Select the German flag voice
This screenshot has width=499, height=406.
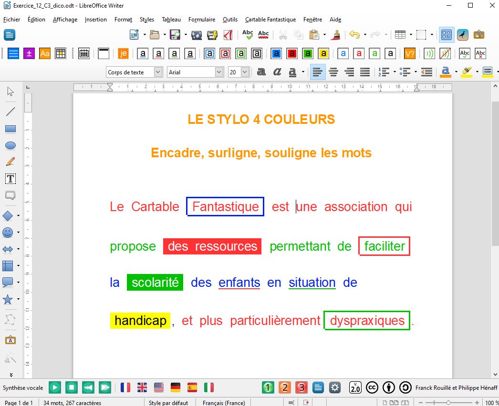tap(176, 387)
